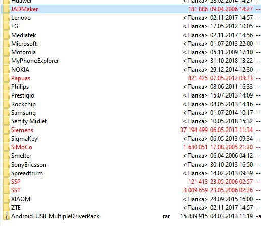Click the LG folder icon

pyautogui.click(x=6, y=26)
